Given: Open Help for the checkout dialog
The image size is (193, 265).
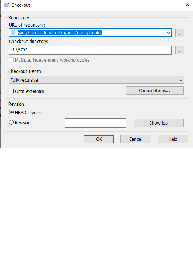Looking at the screenshot, I should point(173,139).
